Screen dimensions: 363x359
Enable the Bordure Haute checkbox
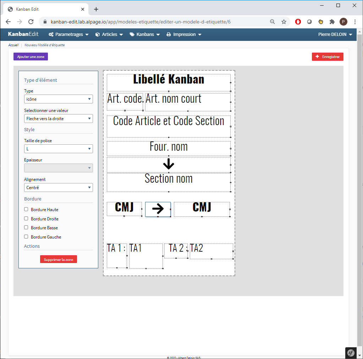(26, 209)
